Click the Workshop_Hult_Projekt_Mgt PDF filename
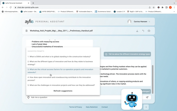The height and width of the screenshot is (111, 177). coord(61,31)
